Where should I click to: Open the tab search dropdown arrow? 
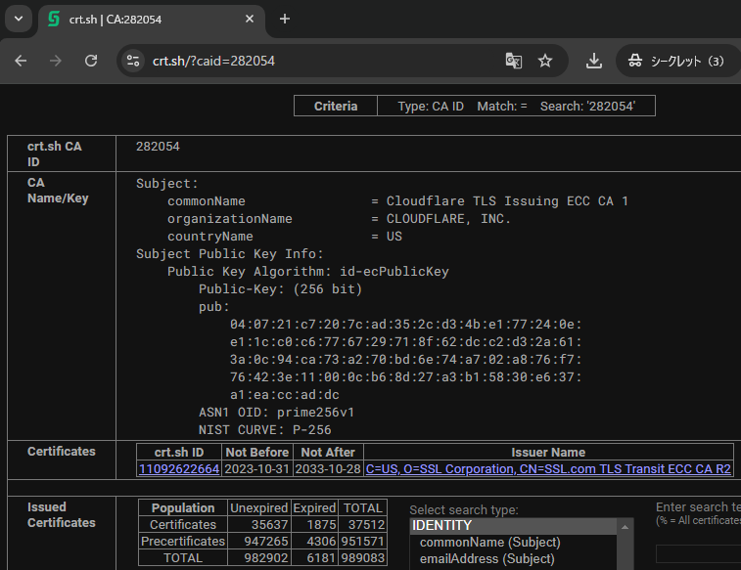click(x=19, y=19)
